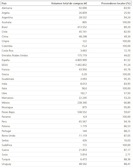
Task: Select the México country cell
Action: [x=6, y=103]
